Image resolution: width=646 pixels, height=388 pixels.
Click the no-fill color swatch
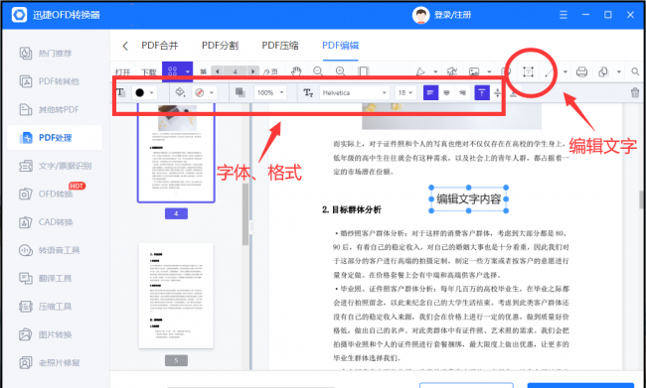200,93
